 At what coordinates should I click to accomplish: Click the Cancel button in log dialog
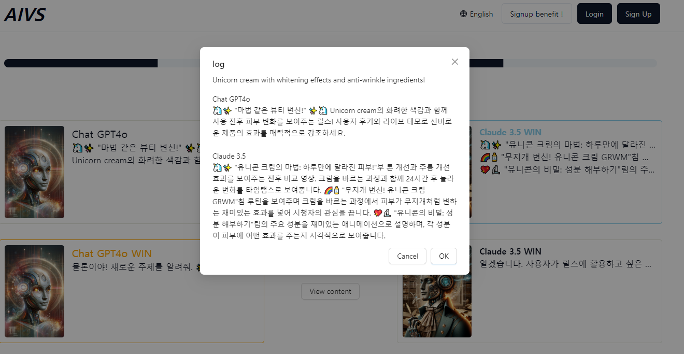tap(407, 256)
